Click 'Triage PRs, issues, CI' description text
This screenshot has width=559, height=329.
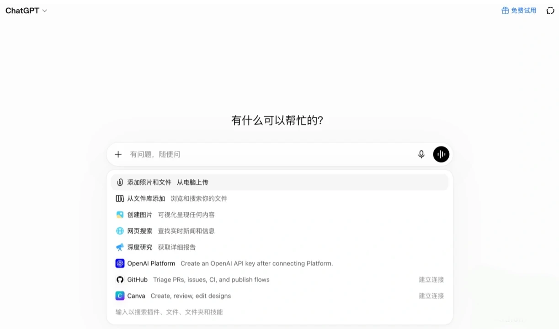tap(211, 280)
